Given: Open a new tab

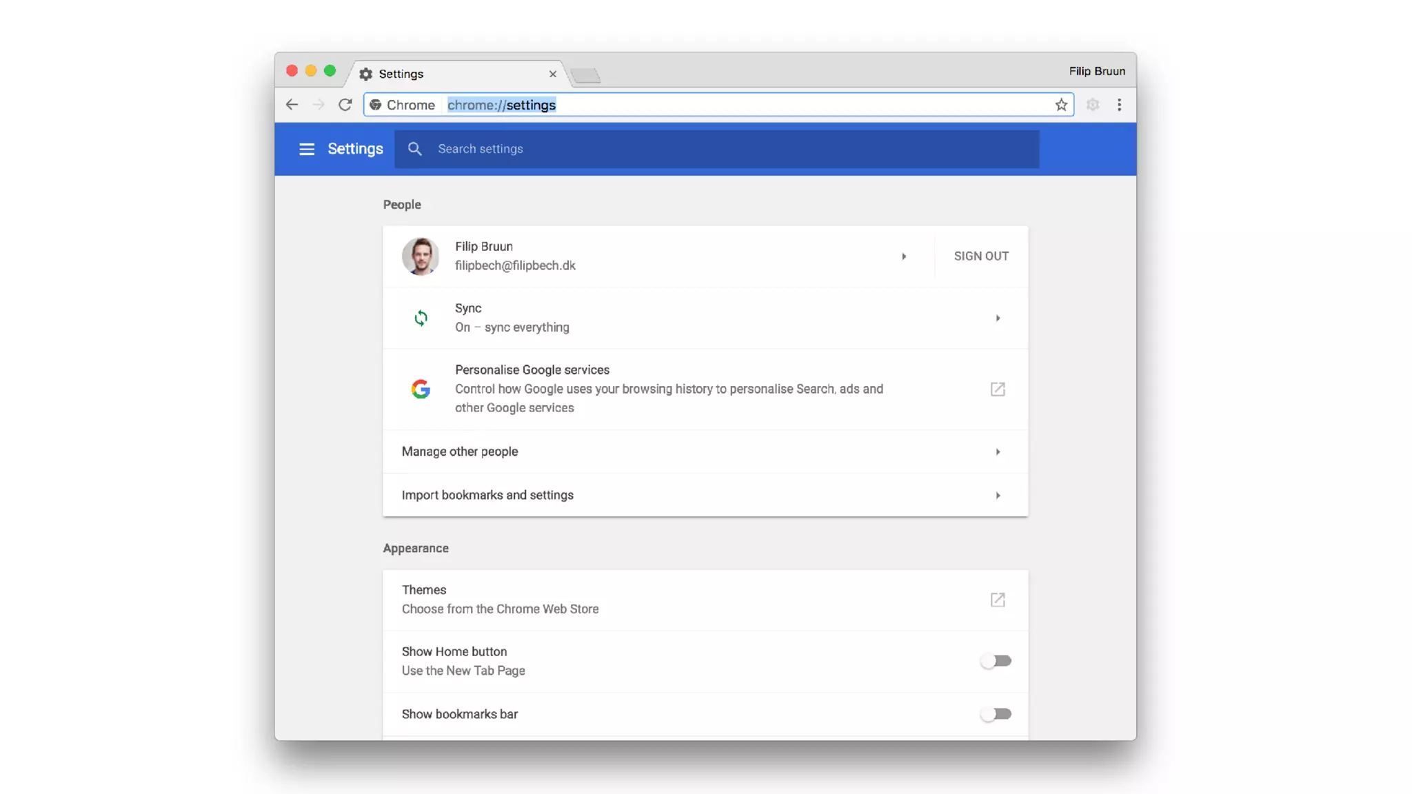Looking at the screenshot, I should (586, 75).
